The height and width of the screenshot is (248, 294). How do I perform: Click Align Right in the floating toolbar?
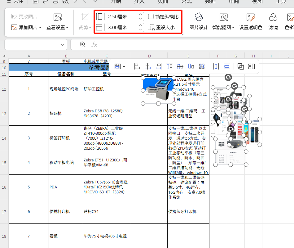pyautogui.click(x=158, y=66)
